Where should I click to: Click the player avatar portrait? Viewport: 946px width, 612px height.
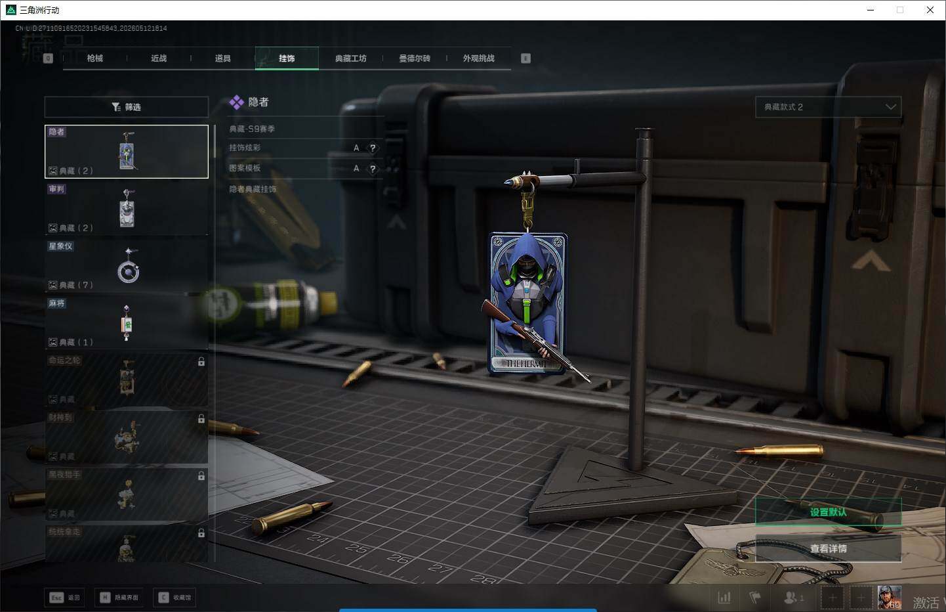(890, 598)
